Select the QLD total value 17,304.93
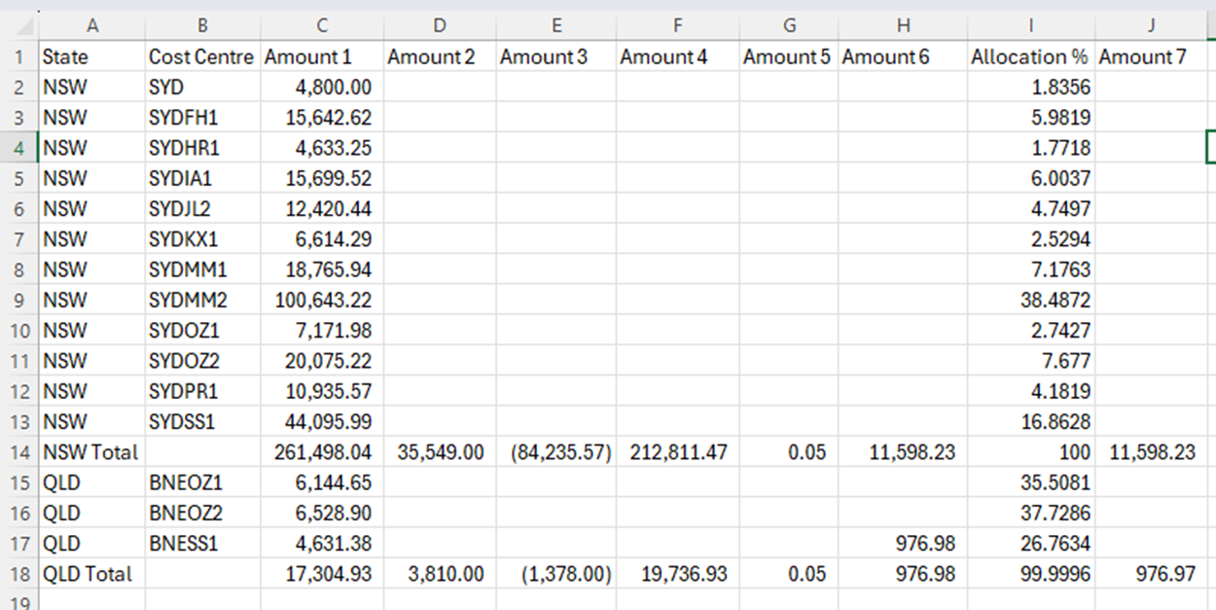 coord(321,574)
